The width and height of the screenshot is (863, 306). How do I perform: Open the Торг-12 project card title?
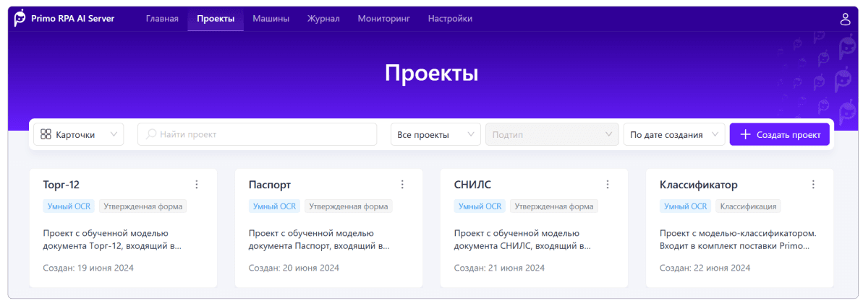point(61,185)
